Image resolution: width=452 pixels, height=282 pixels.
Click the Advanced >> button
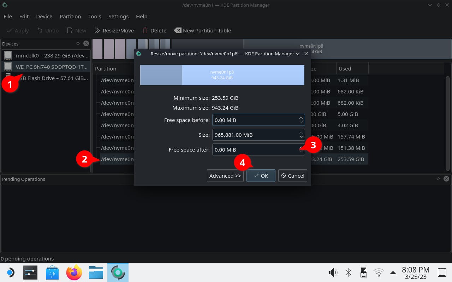(x=225, y=176)
